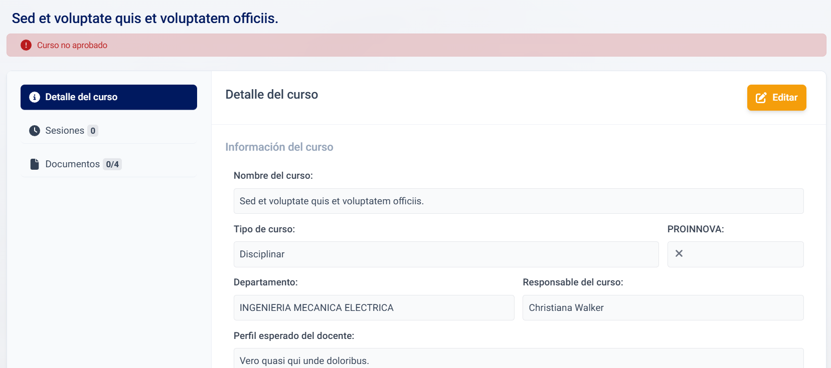Switch to the Sesiones tab

click(x=65, y=131)
